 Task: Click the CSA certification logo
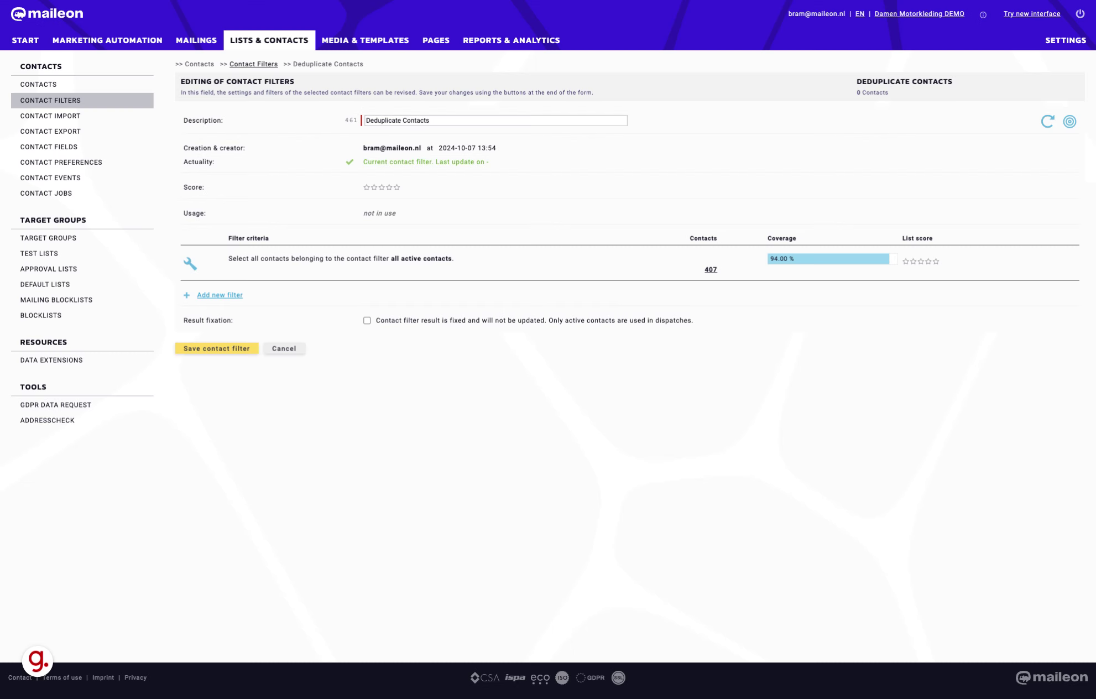(484, 677)
